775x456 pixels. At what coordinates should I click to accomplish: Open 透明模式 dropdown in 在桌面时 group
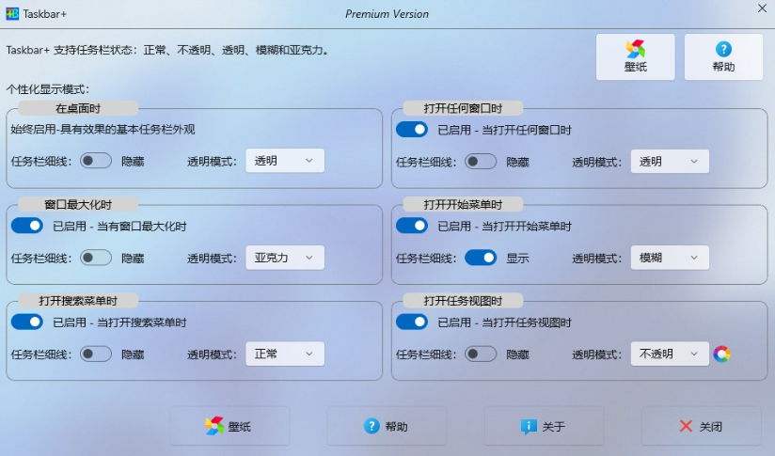[x=285, y=161]
